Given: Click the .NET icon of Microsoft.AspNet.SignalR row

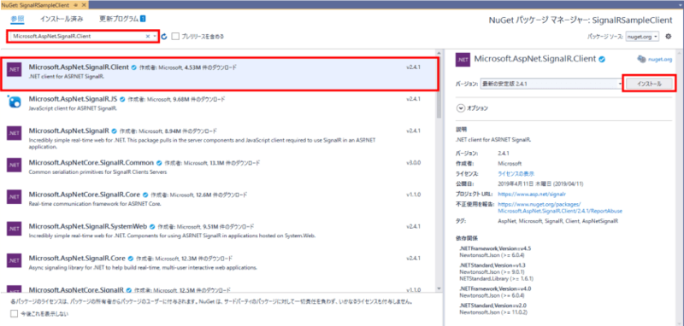Looking at the screenshot, I should pos(15,133).
